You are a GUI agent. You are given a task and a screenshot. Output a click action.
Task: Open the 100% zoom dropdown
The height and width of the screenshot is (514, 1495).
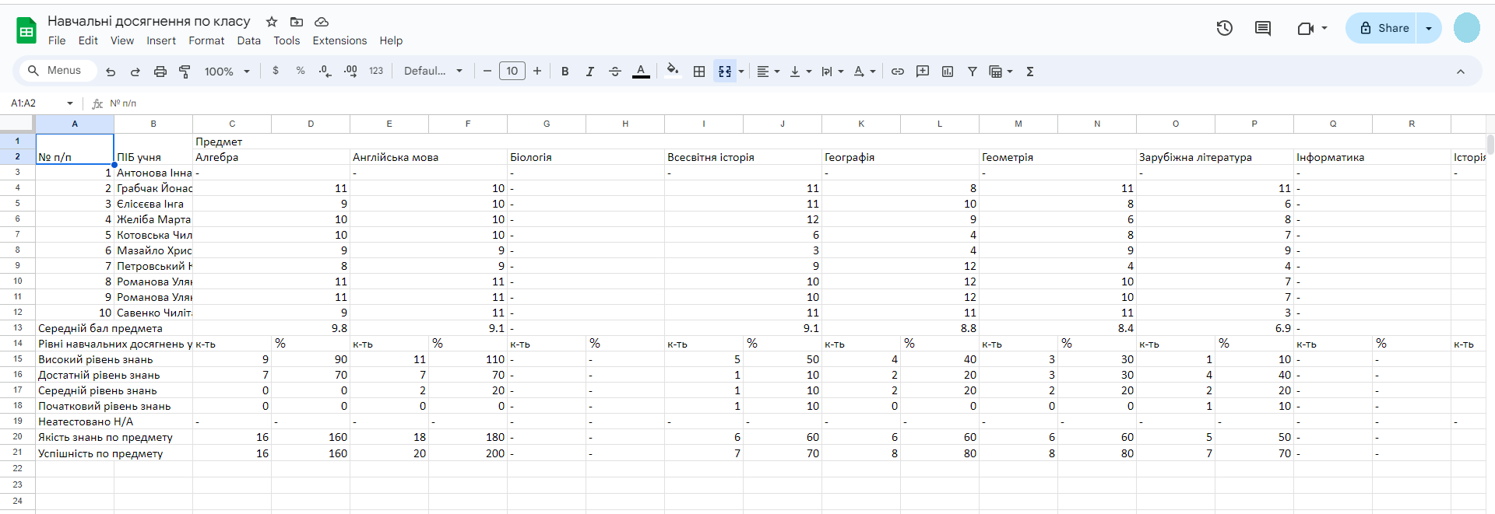click(227, 72)
